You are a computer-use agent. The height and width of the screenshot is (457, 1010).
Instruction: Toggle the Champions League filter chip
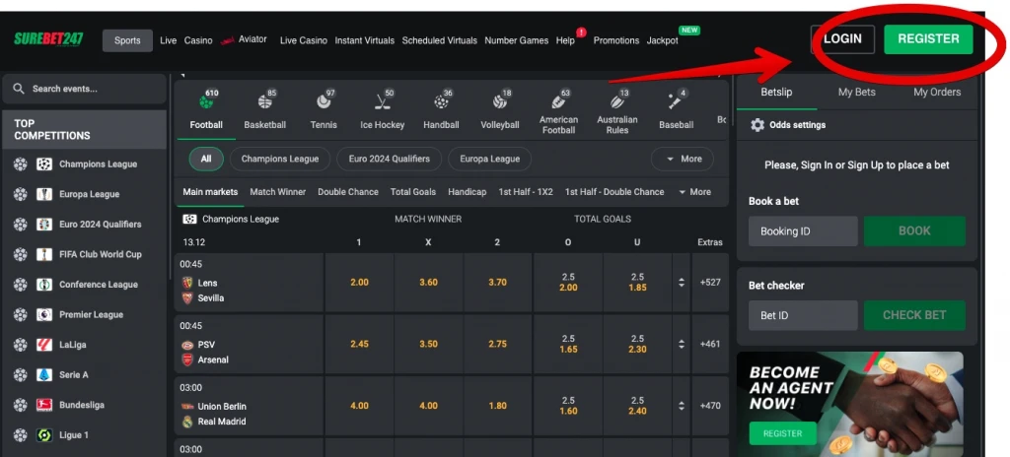click(280, 159)
